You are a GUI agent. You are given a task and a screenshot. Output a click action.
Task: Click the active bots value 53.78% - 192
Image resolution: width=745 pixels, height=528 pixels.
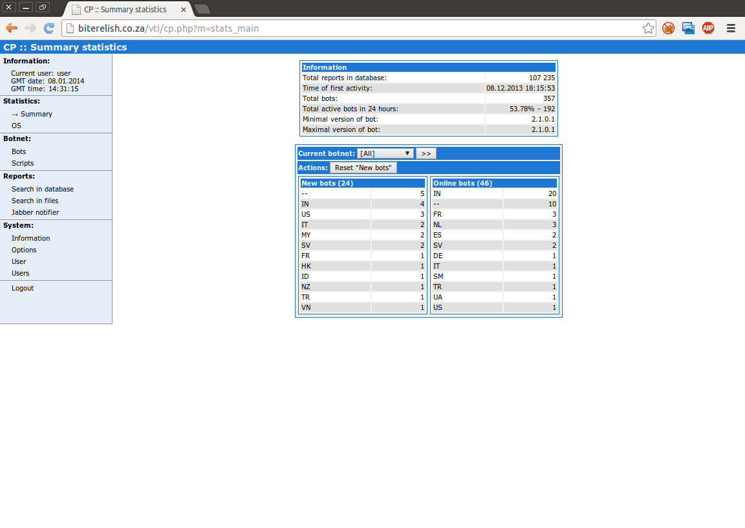[532, 109]
